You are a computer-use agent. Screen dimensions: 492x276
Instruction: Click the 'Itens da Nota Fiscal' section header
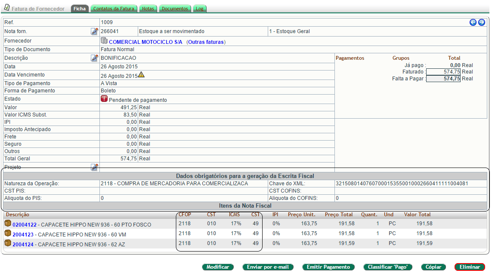point(245,206)
